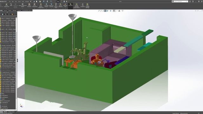Screen dimensions: 203x114
Task: Click the Search Commands input field
Action: click(x=180, y=1)
